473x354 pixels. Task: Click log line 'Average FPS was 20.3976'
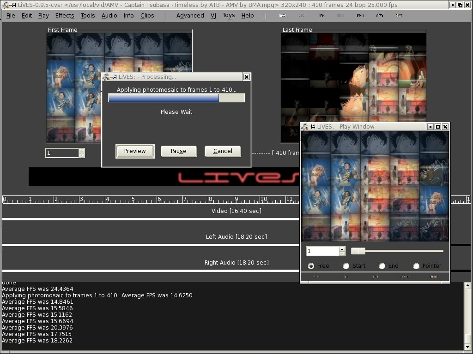(37, 328)
